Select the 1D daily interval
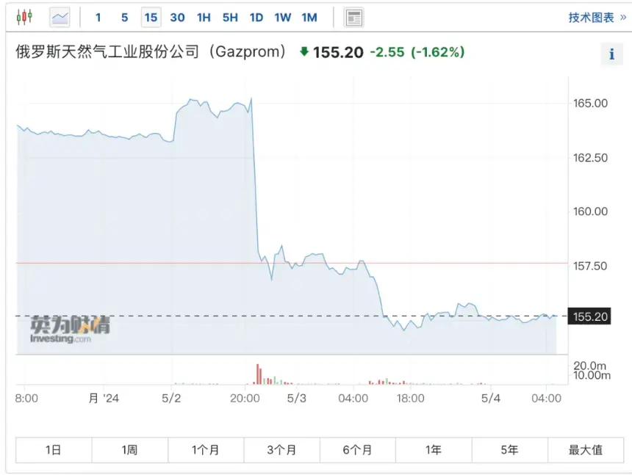This screenshot has width=632, height=475. coord(256,17)
